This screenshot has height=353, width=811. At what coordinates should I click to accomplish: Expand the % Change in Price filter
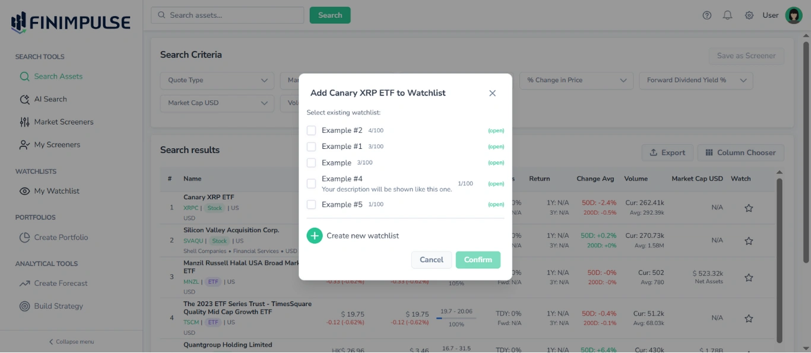(x=575, y=80)
